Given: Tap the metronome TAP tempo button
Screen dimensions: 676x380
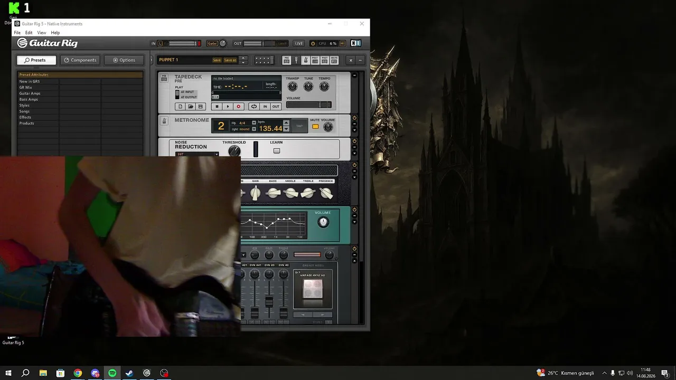Looking at the screenshot, I should point(299,126).
